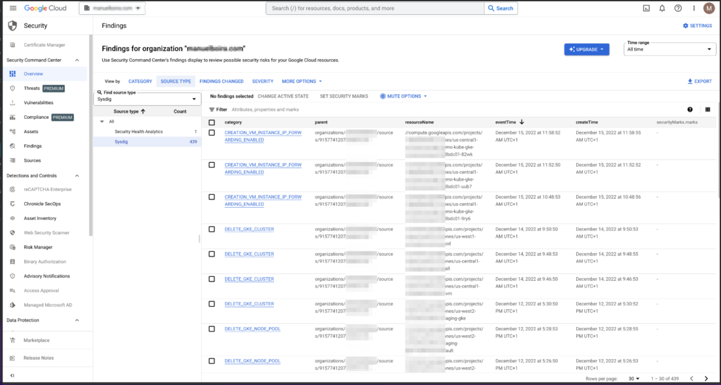This screenshot has height=385, width=721.
Task: Click the Compliance sidebar icon
Action: pyautogui.click(x=12, y=117)
